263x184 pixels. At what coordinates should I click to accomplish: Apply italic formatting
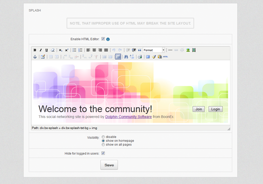(x=41, y=50)
